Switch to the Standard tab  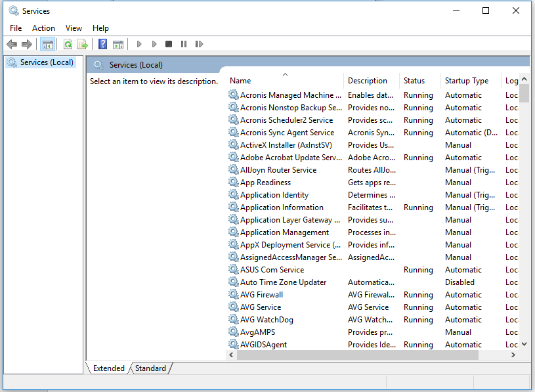pos(150,368)
